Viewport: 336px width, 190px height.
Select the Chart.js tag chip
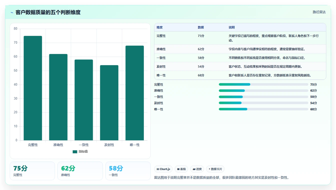click(163, 169)
